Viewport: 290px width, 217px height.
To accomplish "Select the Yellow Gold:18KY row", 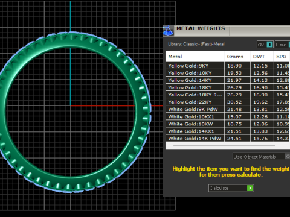I will [228, 87].
